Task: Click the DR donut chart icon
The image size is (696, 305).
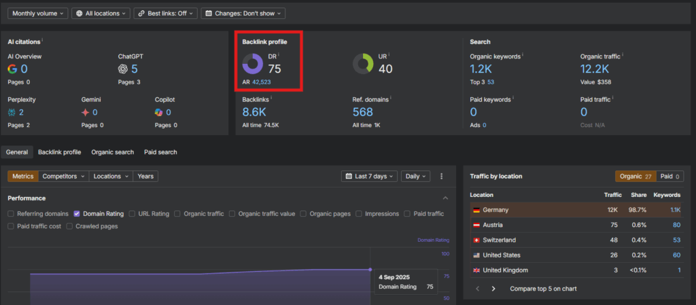Action: (x=253, y=64)
